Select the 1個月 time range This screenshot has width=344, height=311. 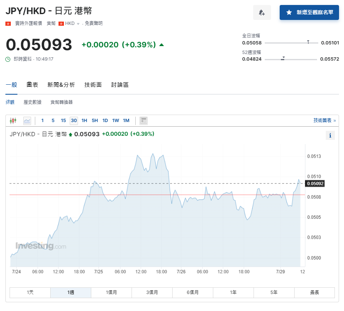pyautogui.click(x=111, y=292)
